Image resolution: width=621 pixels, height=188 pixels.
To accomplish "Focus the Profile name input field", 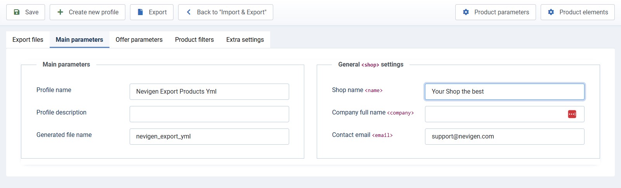I will (x=209, y=92).
